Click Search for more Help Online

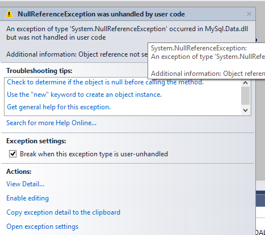click(52, 123)
